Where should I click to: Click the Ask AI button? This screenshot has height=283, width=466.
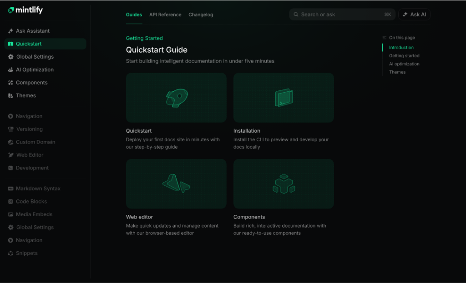point(414,14)
